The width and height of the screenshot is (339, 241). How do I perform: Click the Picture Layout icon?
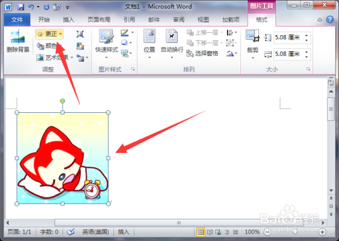(x=125, y=53)
